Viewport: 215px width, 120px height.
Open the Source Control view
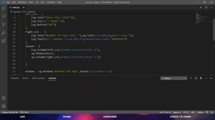click(x=4, y=24)
